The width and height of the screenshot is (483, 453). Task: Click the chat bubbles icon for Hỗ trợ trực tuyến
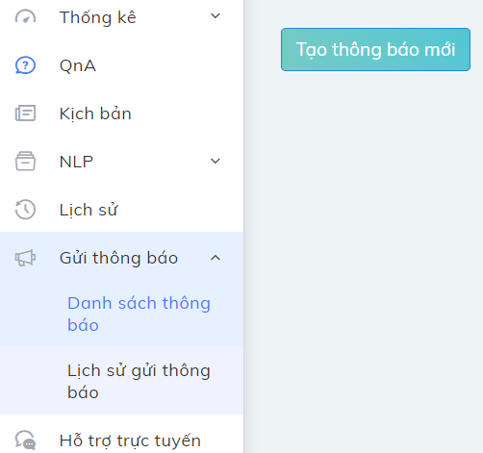click(25, 440)
